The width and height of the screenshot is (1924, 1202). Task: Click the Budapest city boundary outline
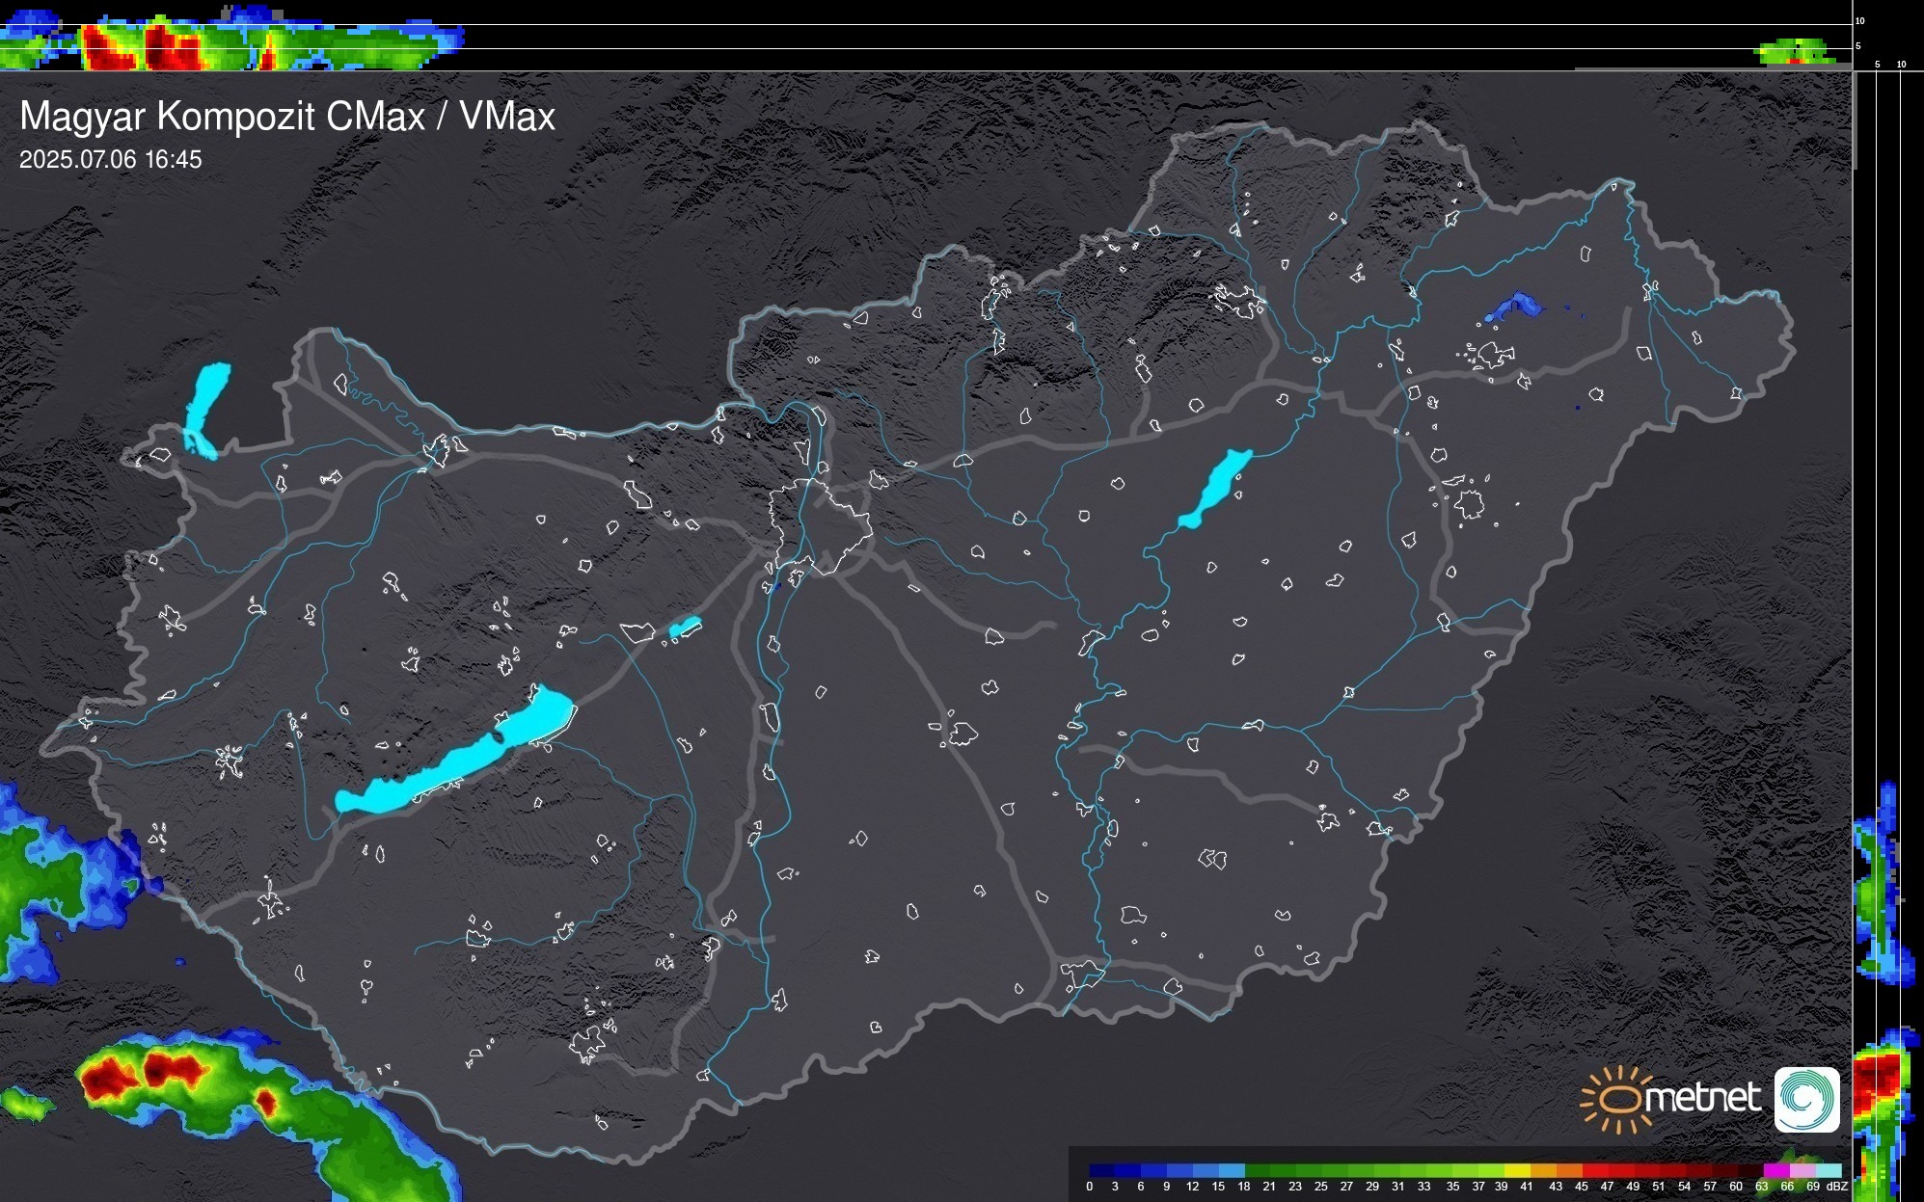(x=822, y=525)
